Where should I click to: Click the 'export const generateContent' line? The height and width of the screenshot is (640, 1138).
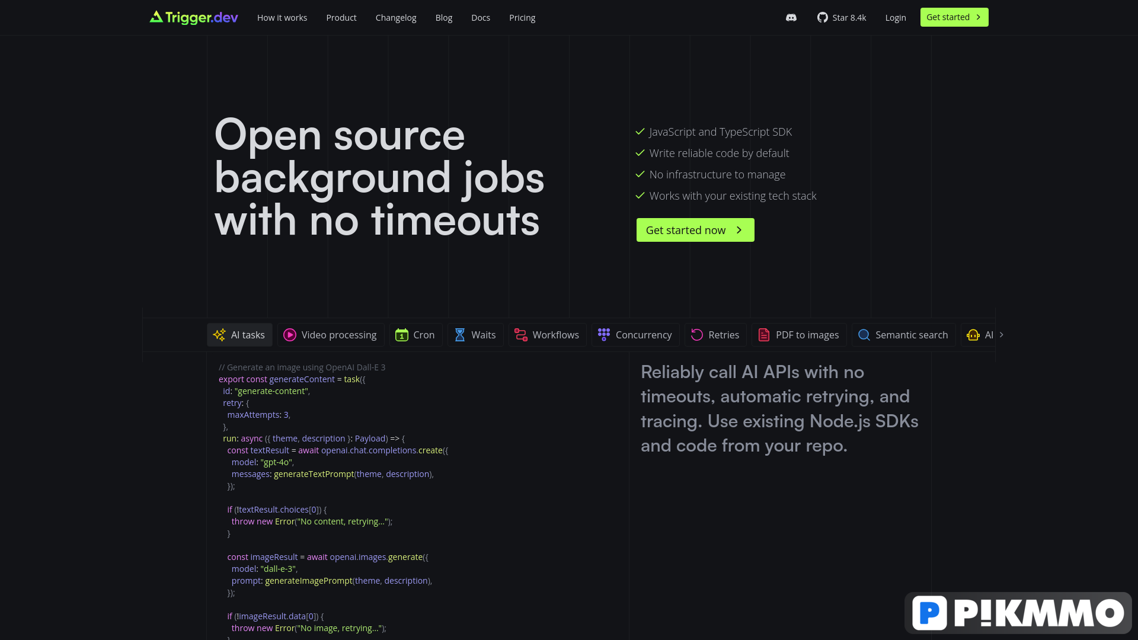pos(292,379)
